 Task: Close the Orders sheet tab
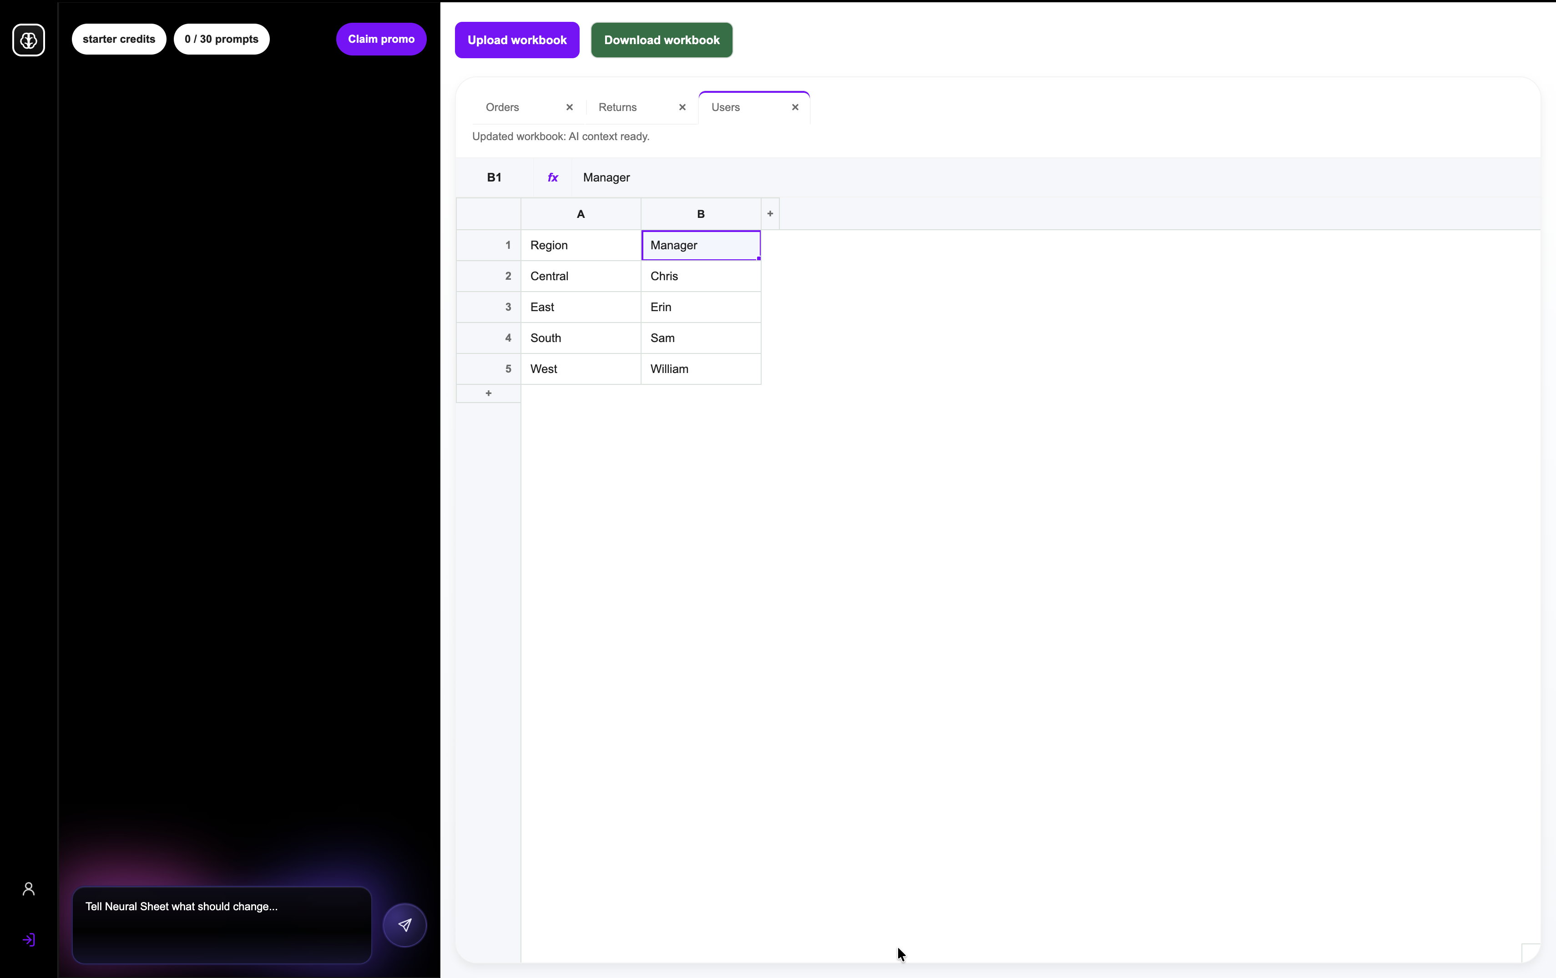[569, 107]
